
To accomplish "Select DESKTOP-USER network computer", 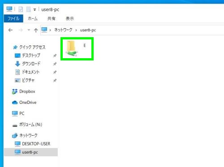I will (x=33, y=144).
